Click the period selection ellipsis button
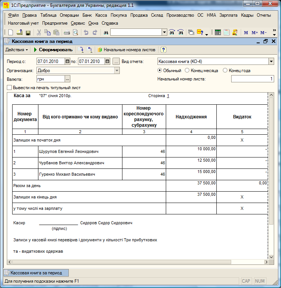281x288 pixels. pyautogui.click(x=116, y=61)
